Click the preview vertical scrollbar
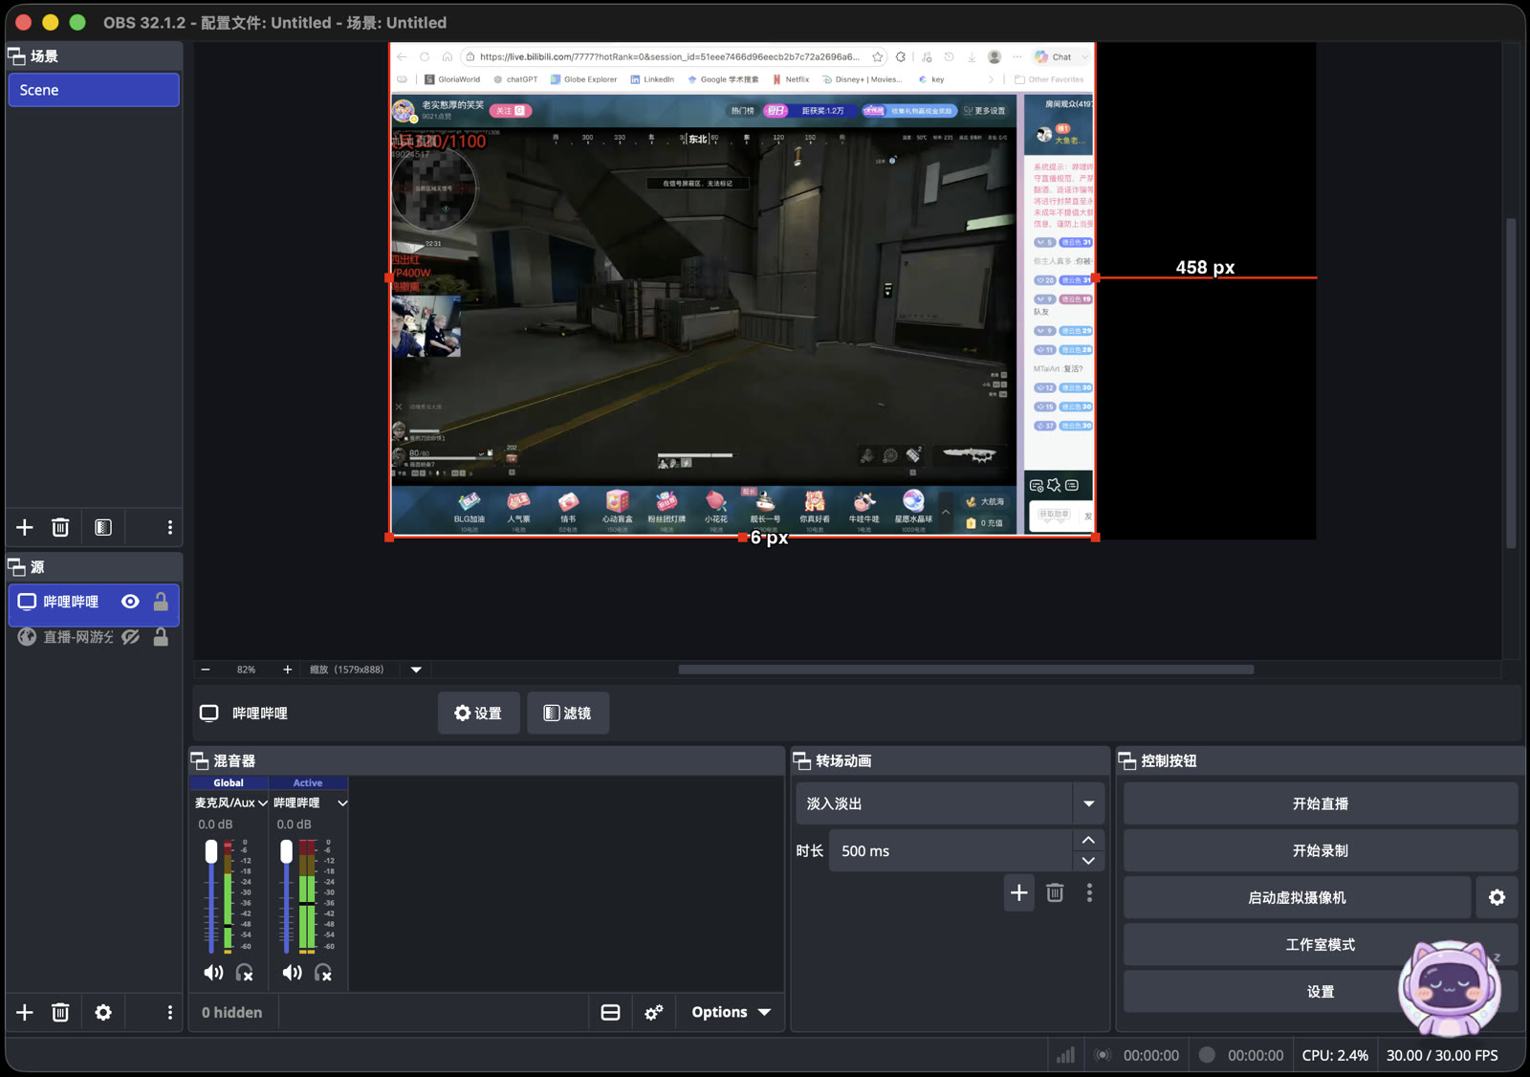This screenshot has width=1530, height=1077. (x=1511, y=383)
